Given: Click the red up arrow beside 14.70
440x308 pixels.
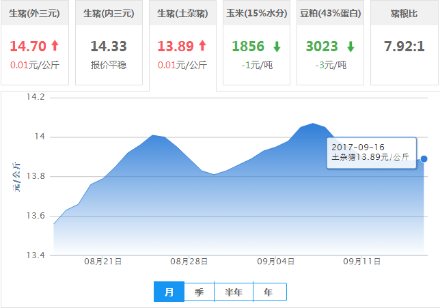Looking at the screenshot, I should pyautogui.click(x=55, y=46).
